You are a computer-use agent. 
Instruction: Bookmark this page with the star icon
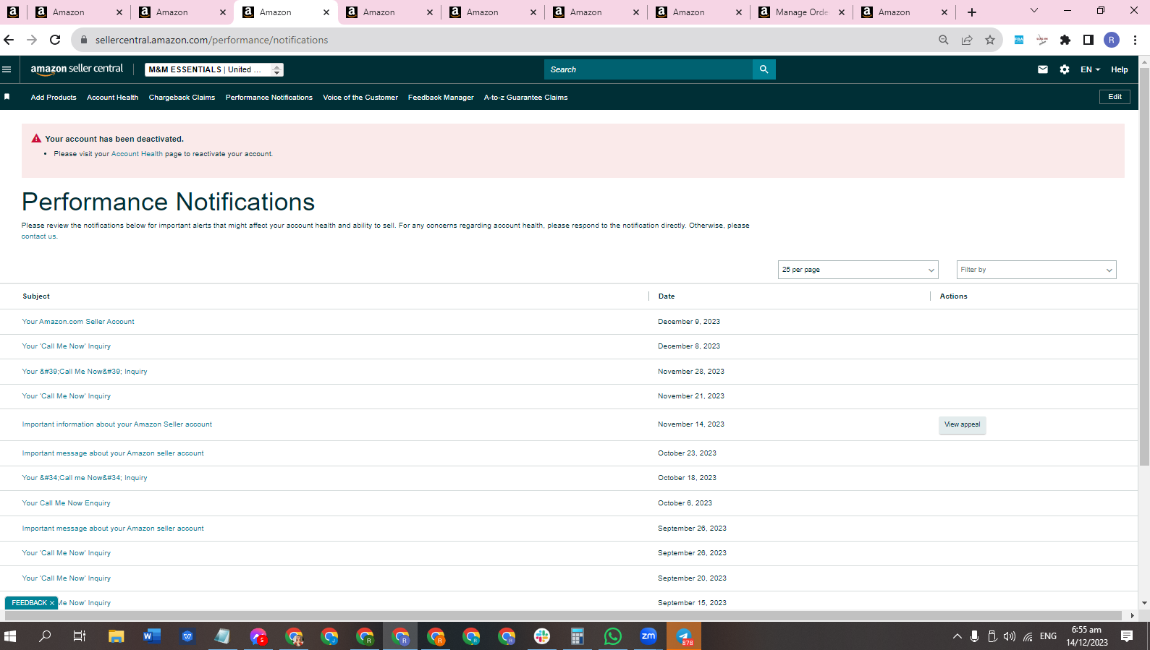point(990,40)
